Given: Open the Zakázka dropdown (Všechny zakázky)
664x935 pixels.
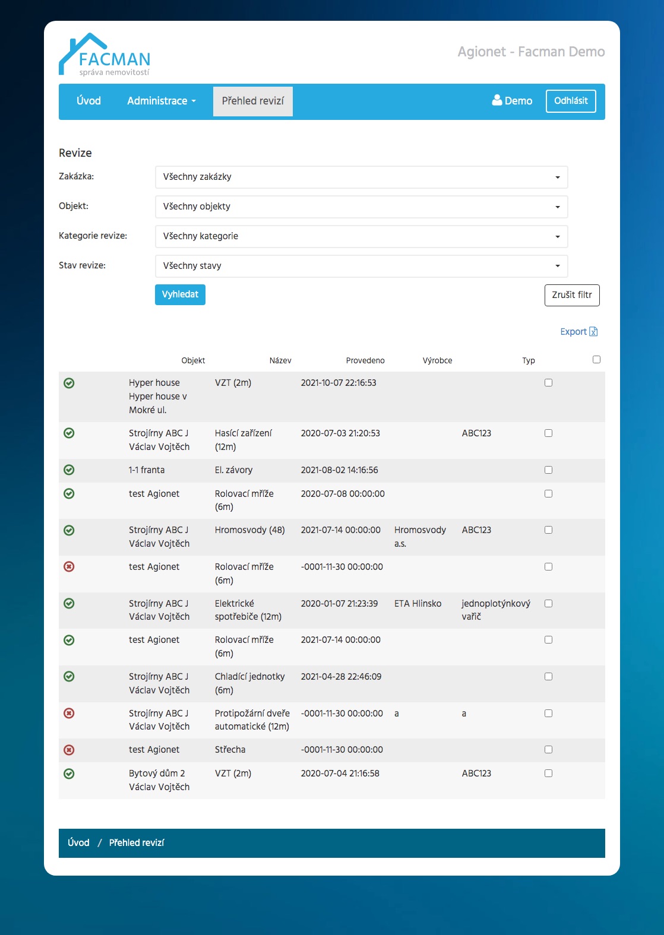Looking at the screenshot, I should click(361, 177).
